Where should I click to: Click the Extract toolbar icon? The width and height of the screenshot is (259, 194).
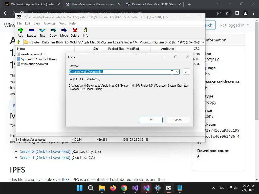tap(31, 33)
